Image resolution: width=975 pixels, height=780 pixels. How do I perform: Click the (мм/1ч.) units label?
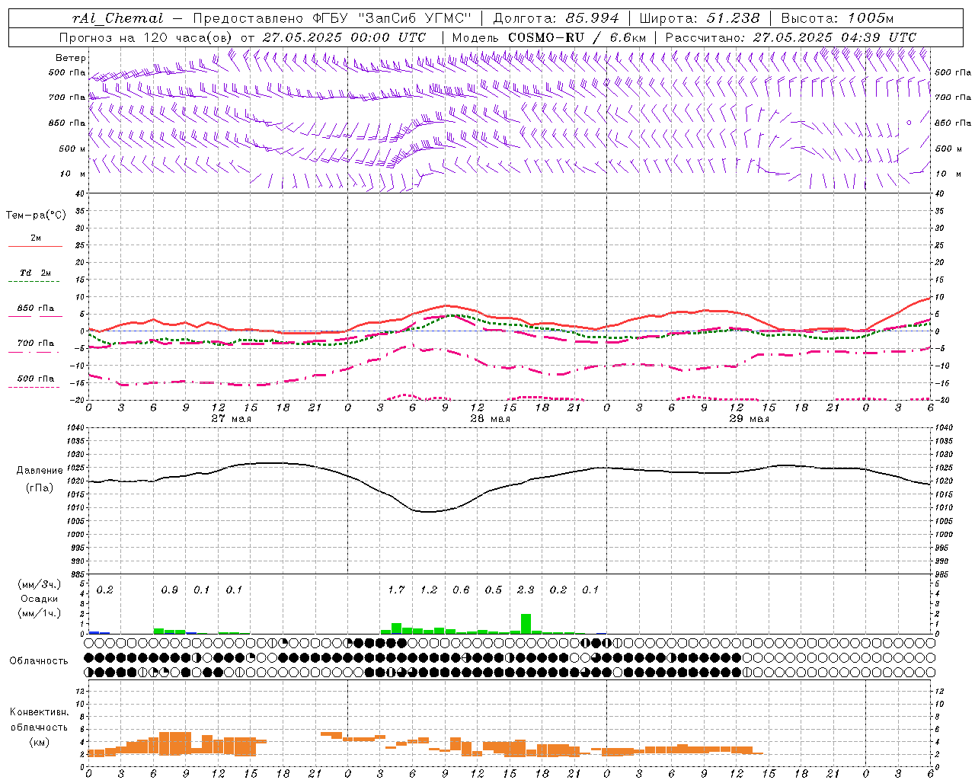(40, 613)
